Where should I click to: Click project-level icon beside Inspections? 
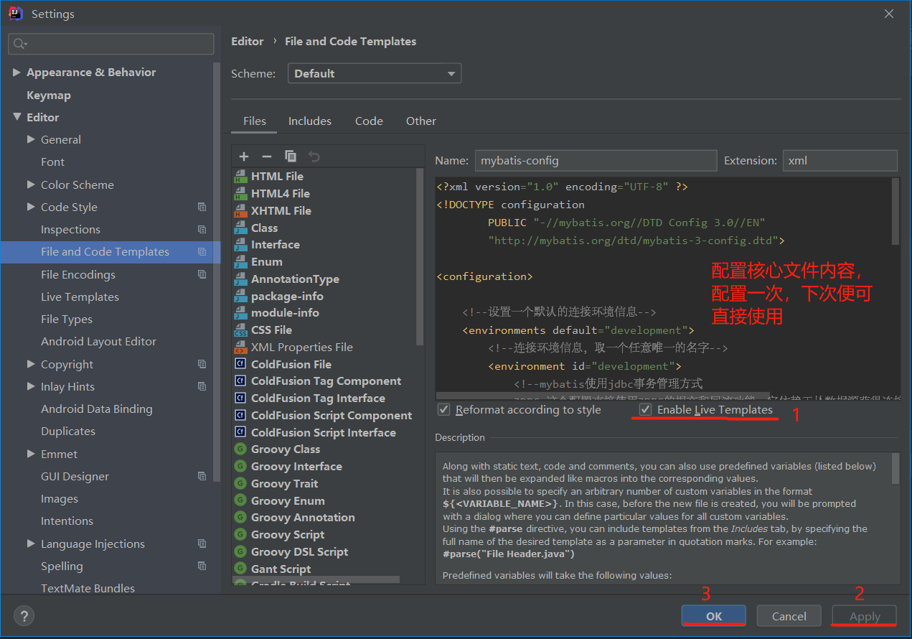click(x=202, y=230)
